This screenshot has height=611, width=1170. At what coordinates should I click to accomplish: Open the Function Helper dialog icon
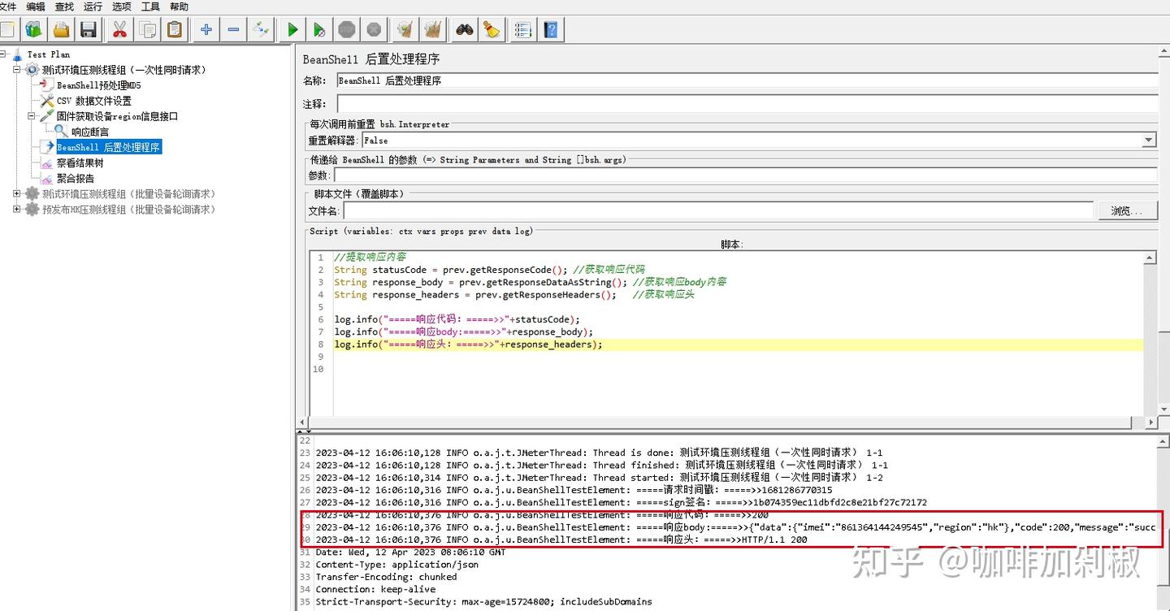tap(522, 28)
